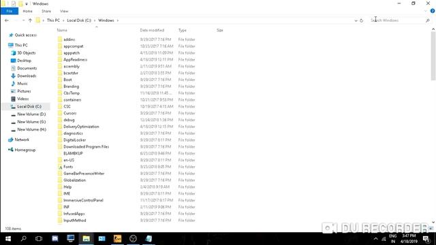Open Task View on taskbar
The width and height of the screenshot is (436, 245).
39,239
